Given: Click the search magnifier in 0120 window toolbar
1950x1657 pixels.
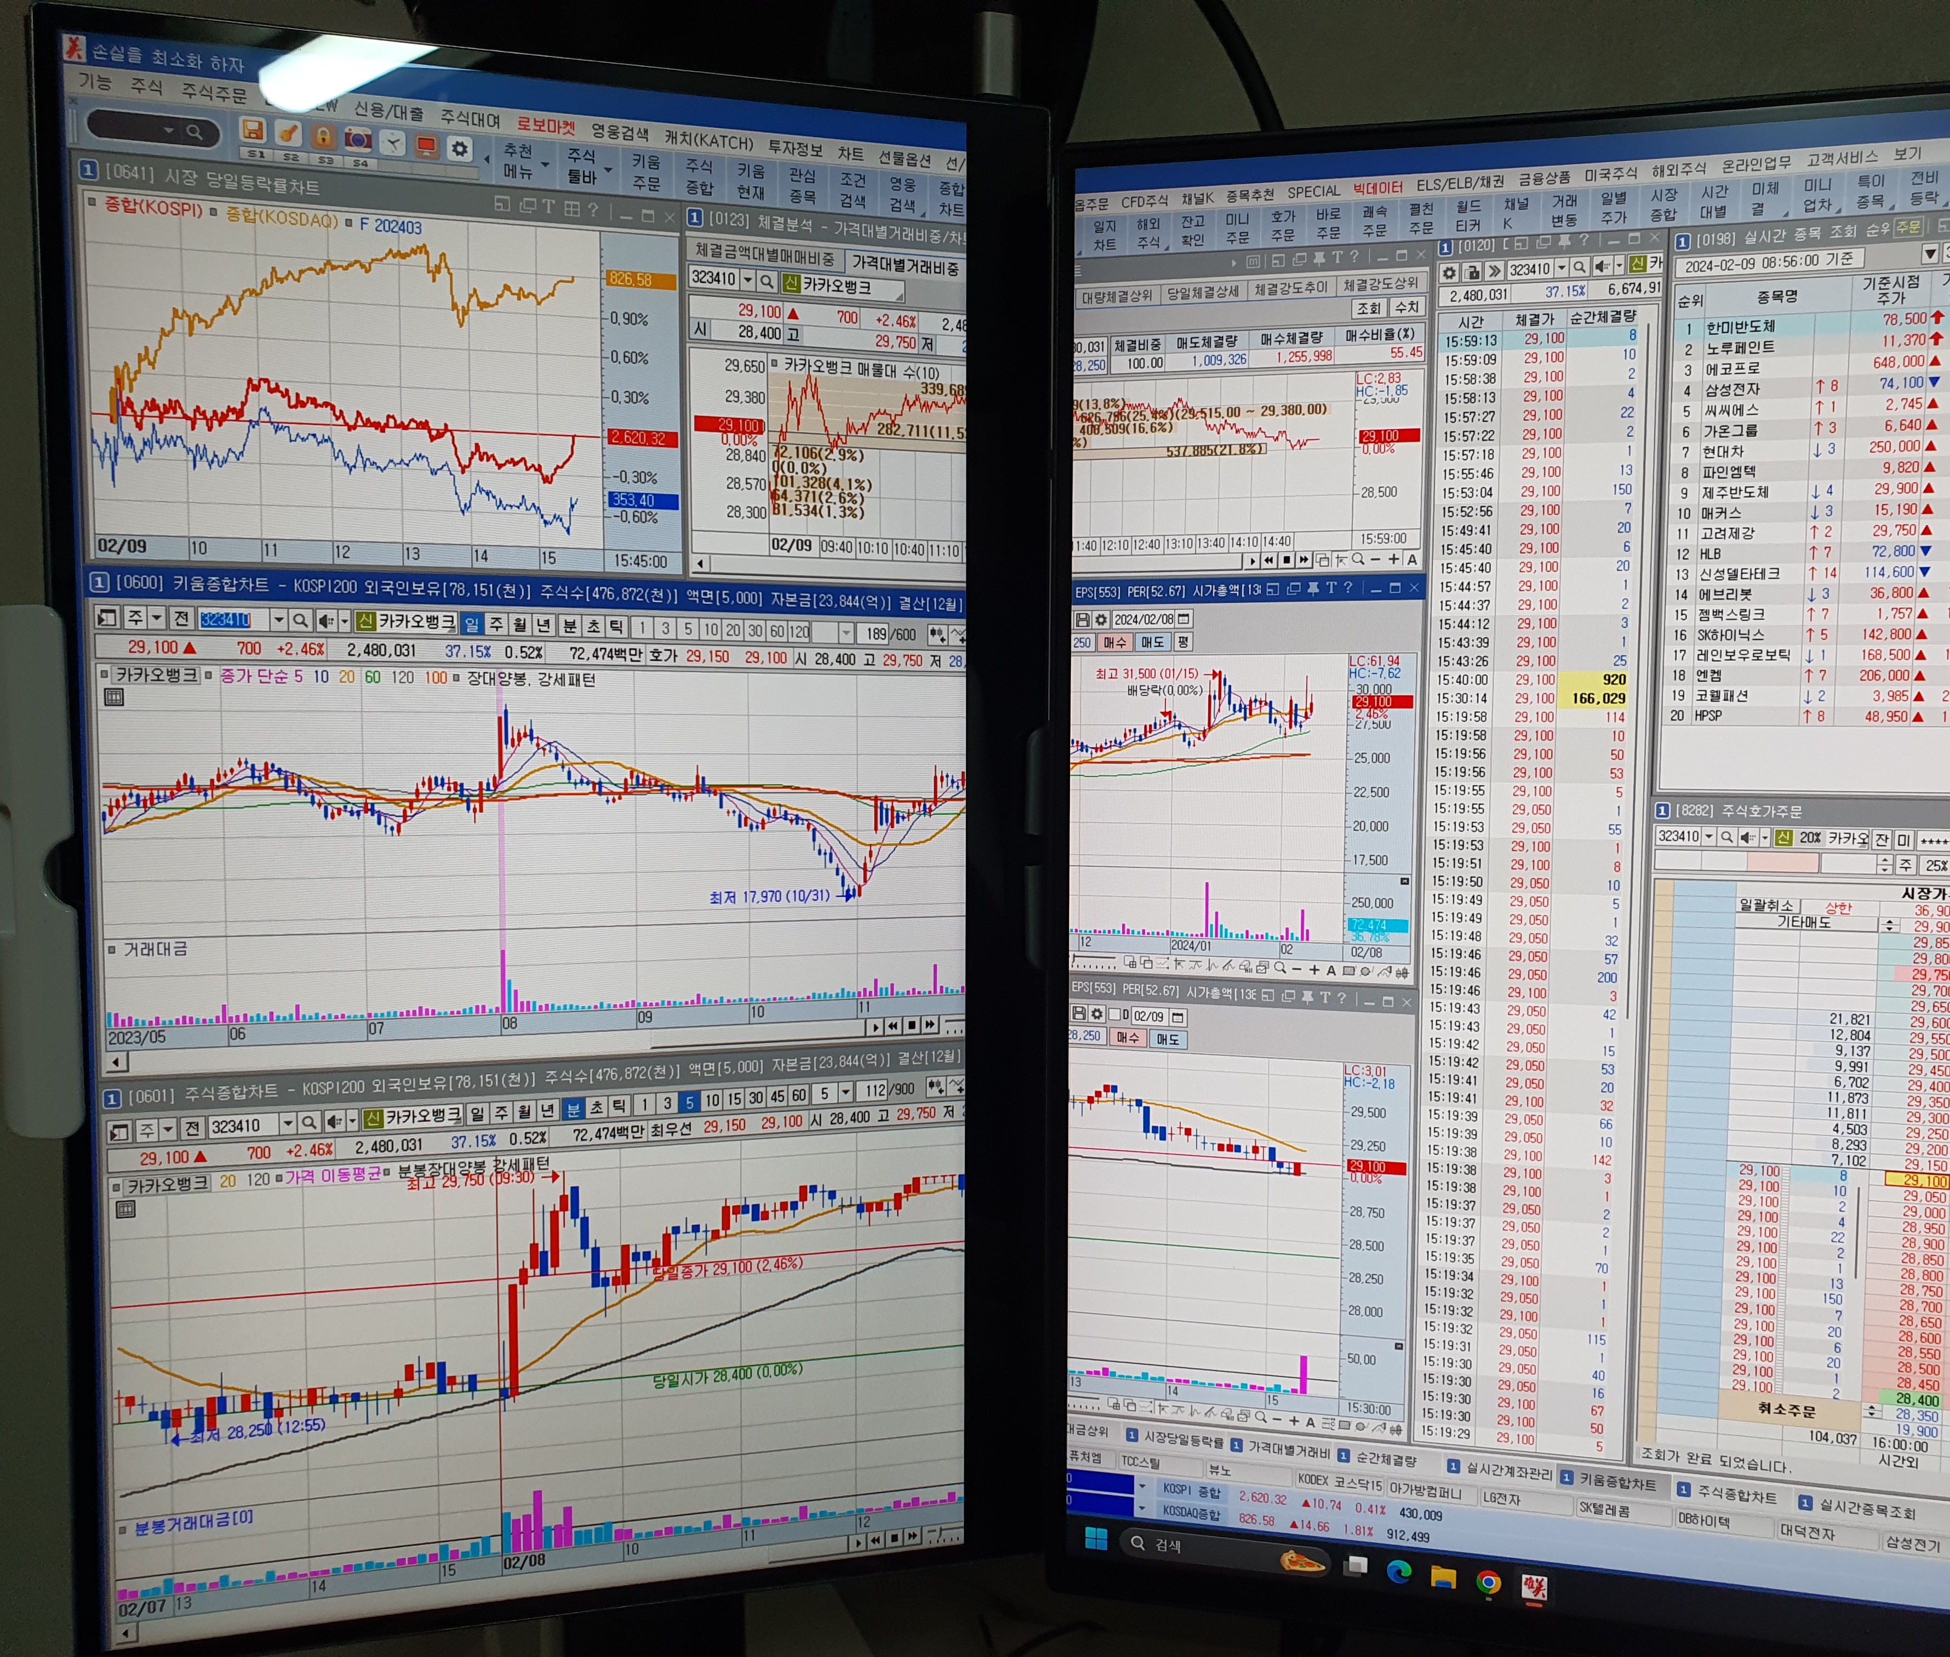Looking at the screenshot, I should 1580,268.
